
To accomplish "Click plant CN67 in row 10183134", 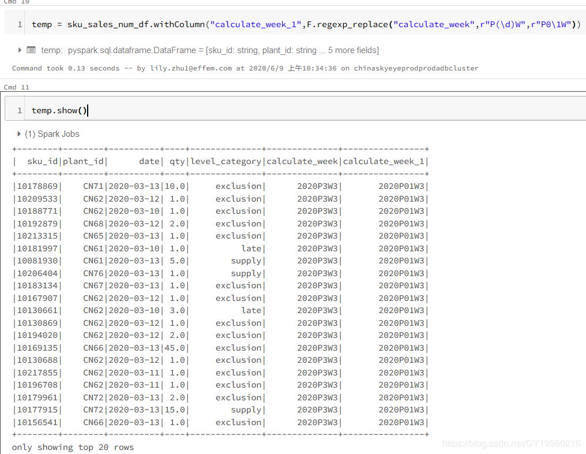I will (93, 285).
